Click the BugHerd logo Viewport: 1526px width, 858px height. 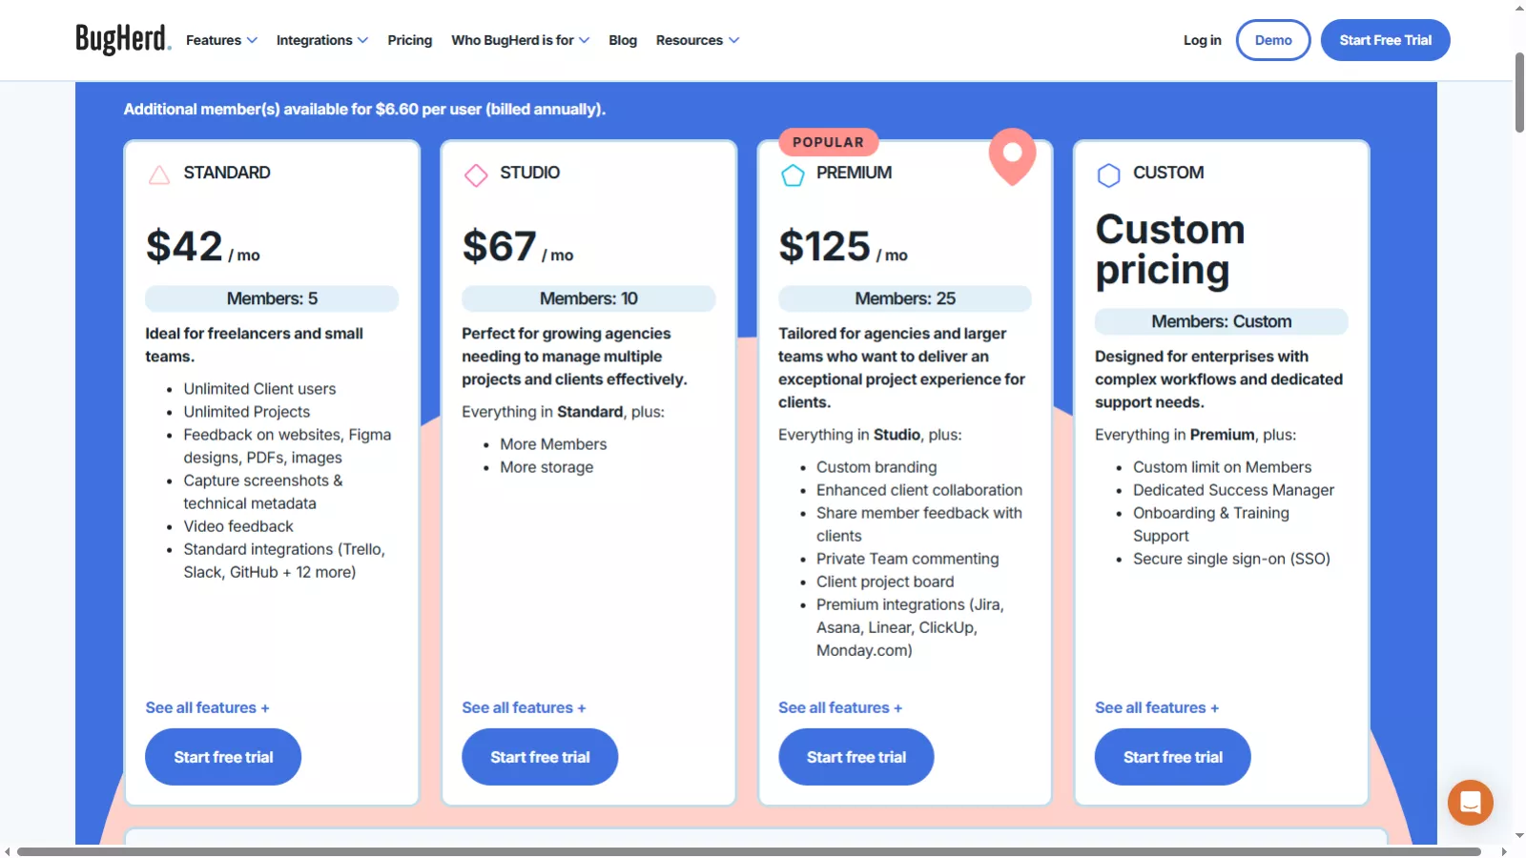[122, 39]
